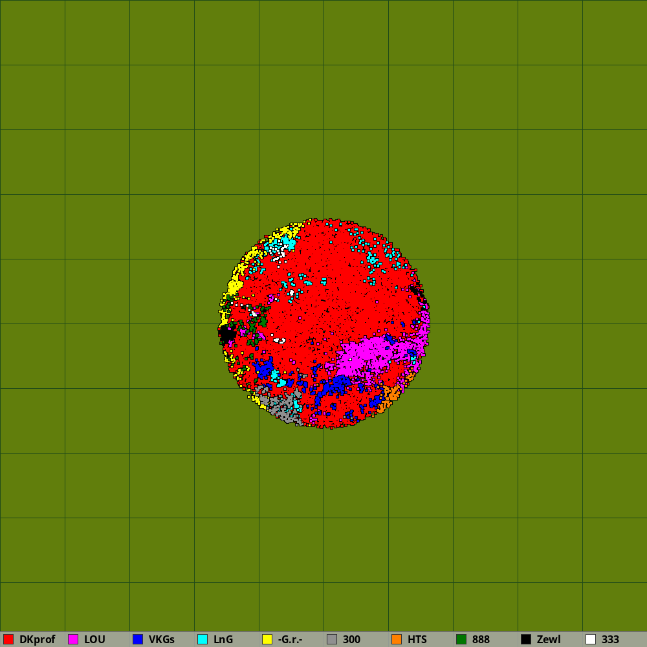Screen dimensions: 647x647
Task: Select the DKprof legend label
Action: (x=37, y=640)
